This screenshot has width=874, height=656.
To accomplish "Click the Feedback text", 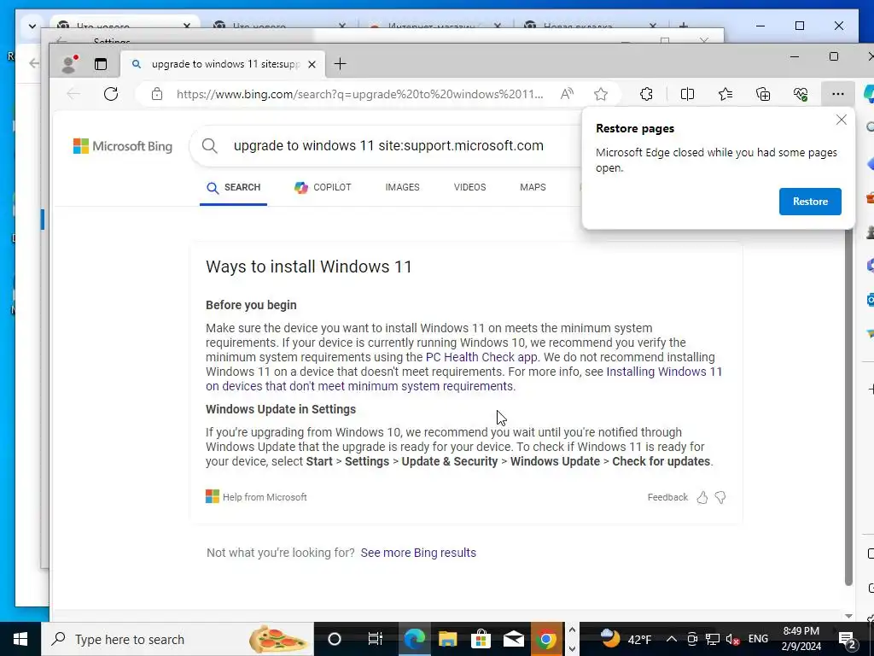I will point(667,497).
